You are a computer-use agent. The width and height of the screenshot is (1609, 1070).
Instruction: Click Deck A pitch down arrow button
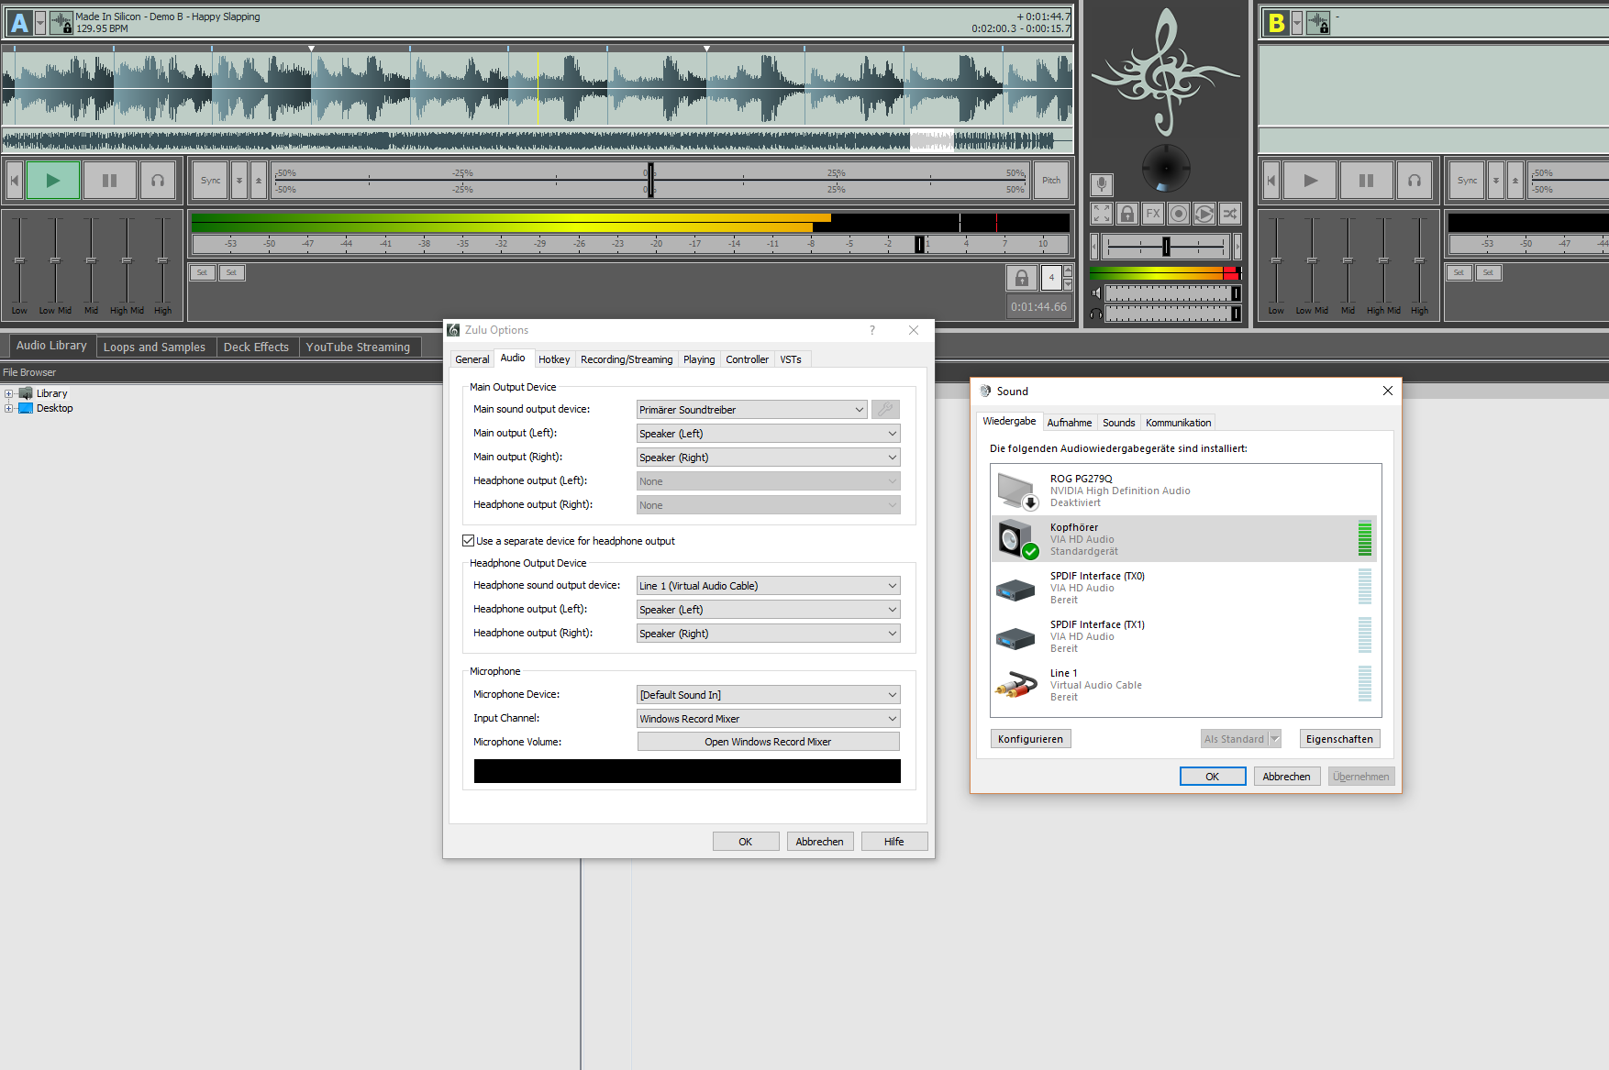239,181
